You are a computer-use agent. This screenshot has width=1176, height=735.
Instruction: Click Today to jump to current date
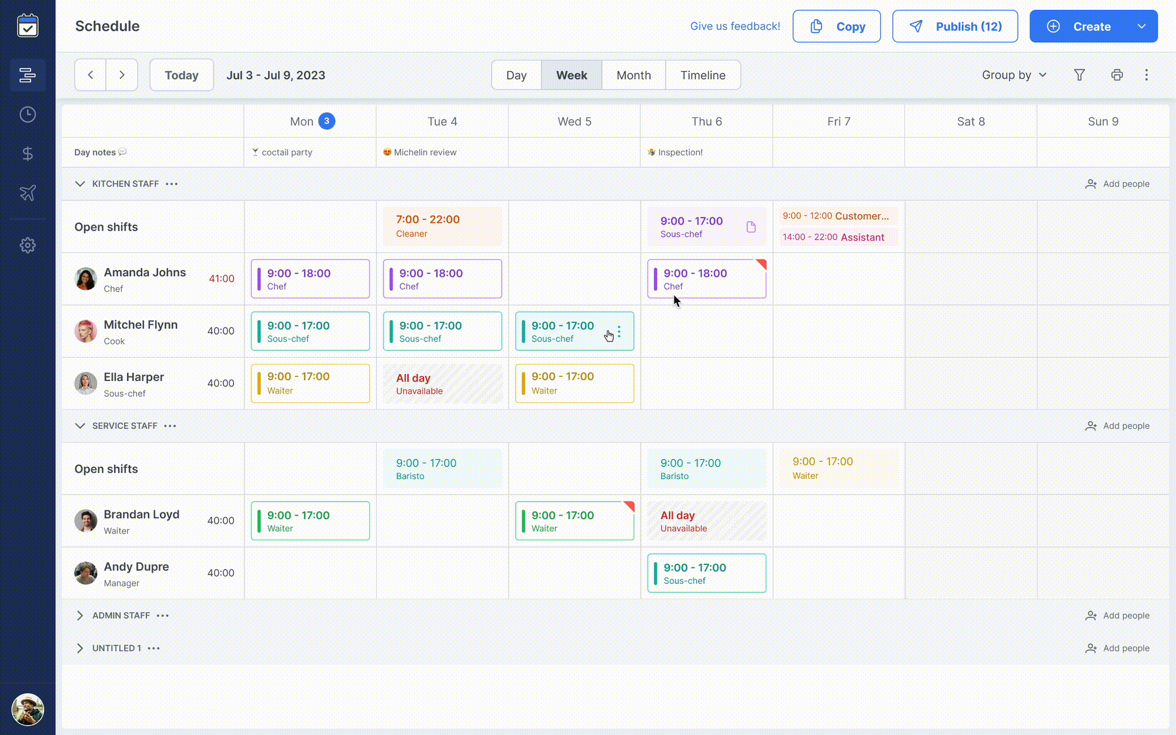(181, 75)
